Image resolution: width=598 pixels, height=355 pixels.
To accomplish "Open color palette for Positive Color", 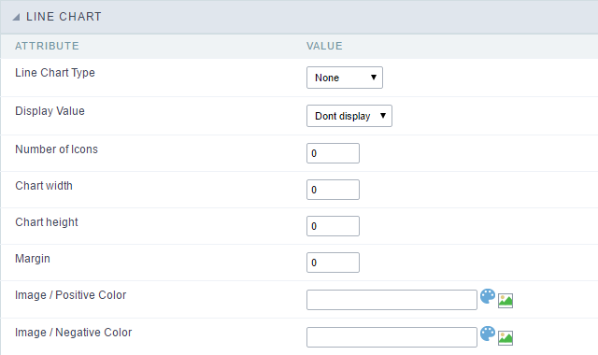I will pos(488,296).
